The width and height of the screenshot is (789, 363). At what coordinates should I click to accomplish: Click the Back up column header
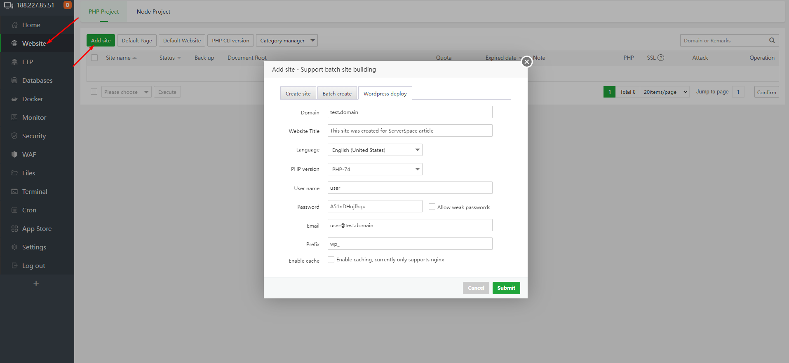(x=204, y=58)
